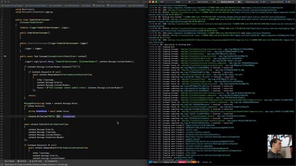Viewport: 296px width, 166px height.
Task: Click the highlighted notesValue variable declaration
Action: tap(41, 111)
